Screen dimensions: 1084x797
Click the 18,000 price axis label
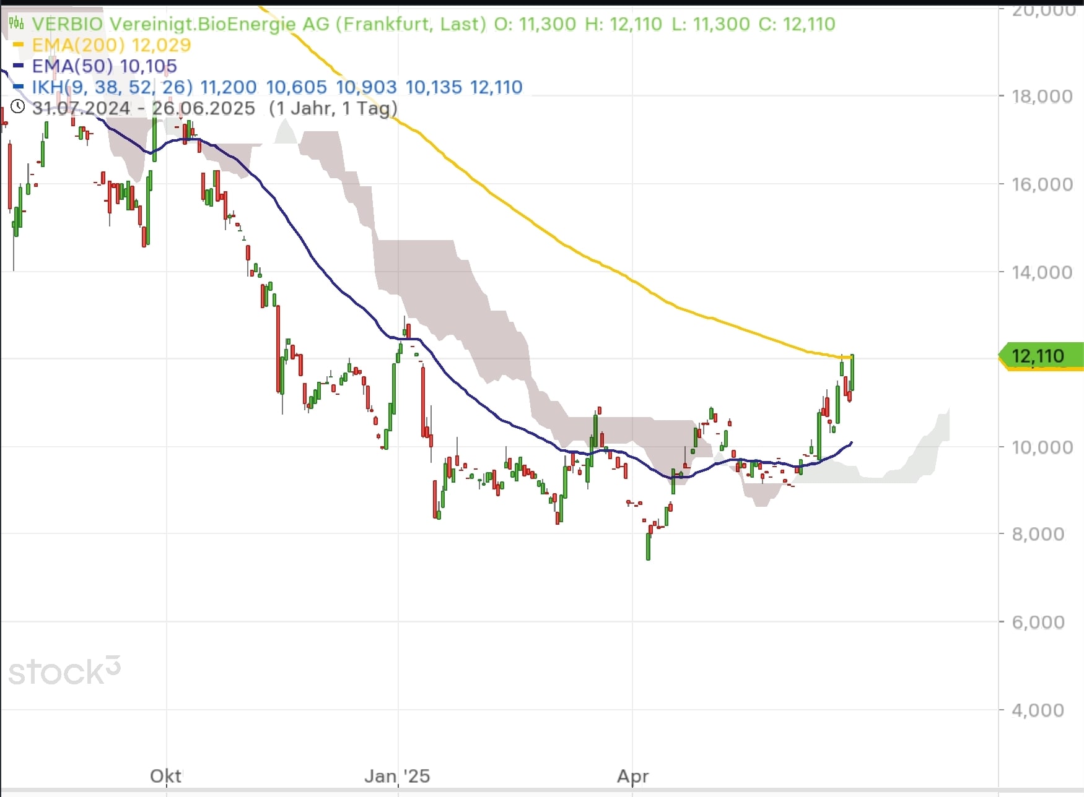point(1042,96)
